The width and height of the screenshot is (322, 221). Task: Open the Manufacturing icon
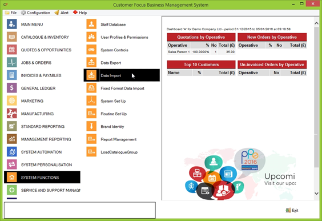[12, 114]
